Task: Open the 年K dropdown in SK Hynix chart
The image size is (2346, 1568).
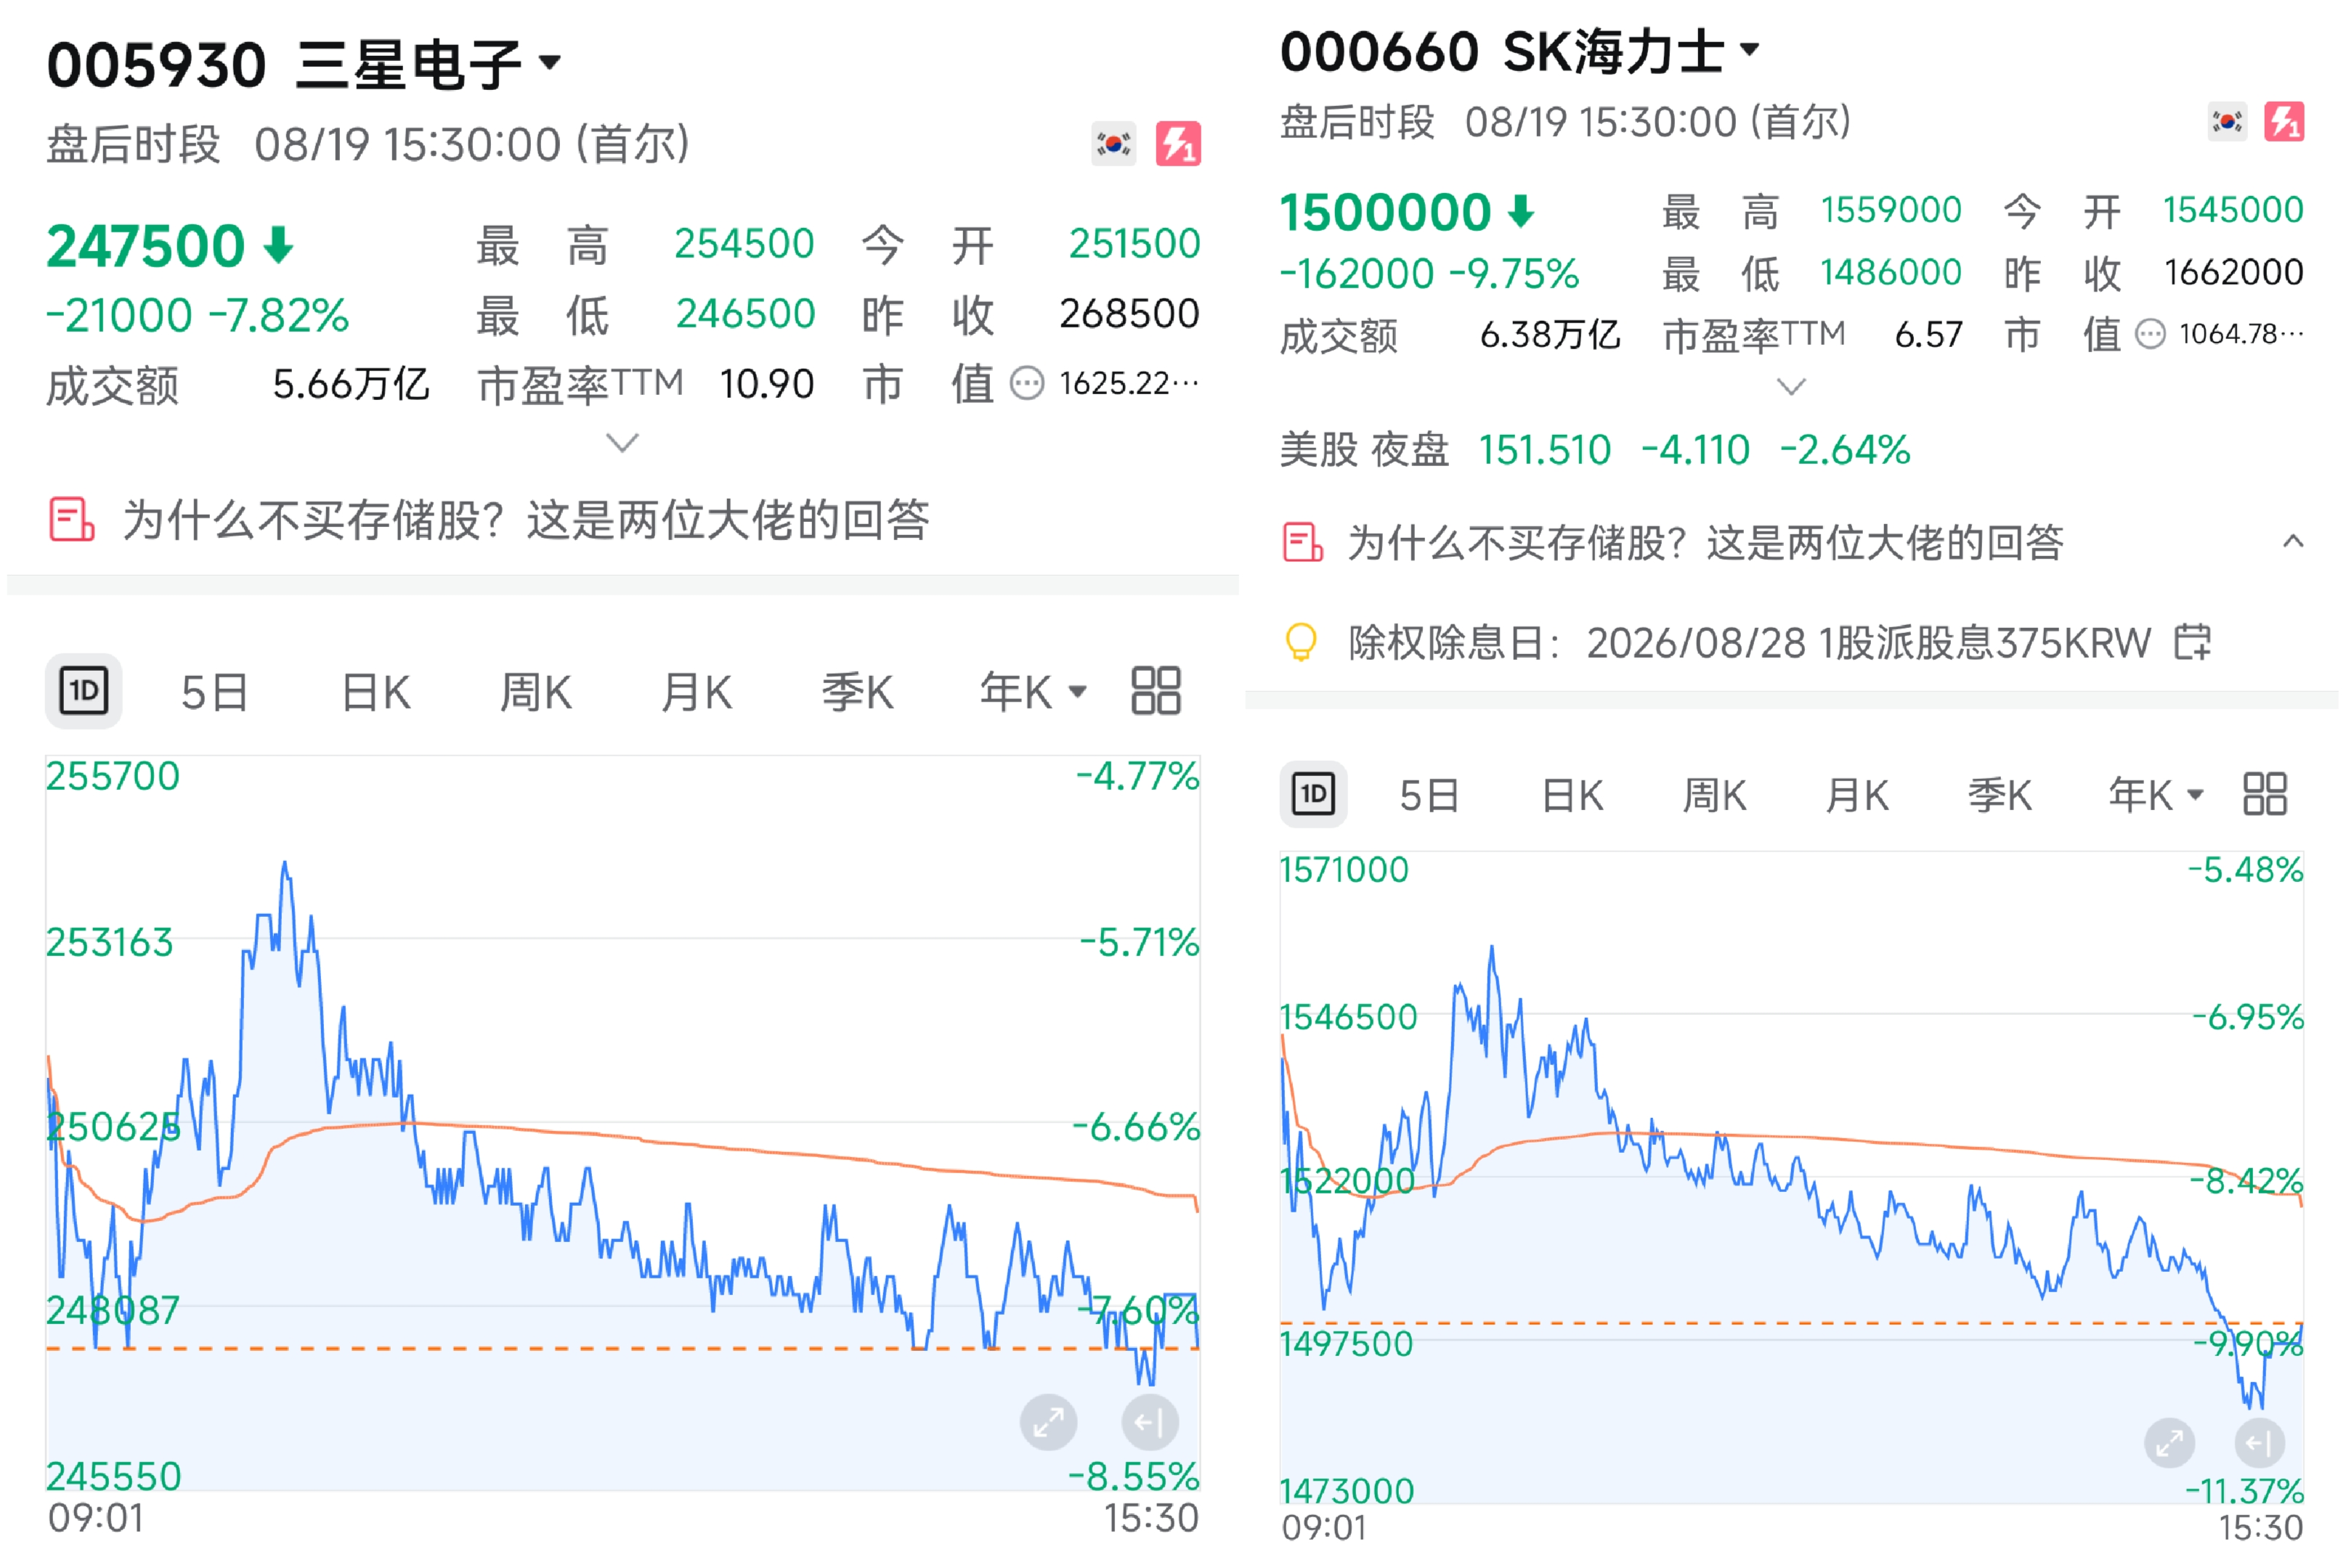Action: coord(2156,796)
